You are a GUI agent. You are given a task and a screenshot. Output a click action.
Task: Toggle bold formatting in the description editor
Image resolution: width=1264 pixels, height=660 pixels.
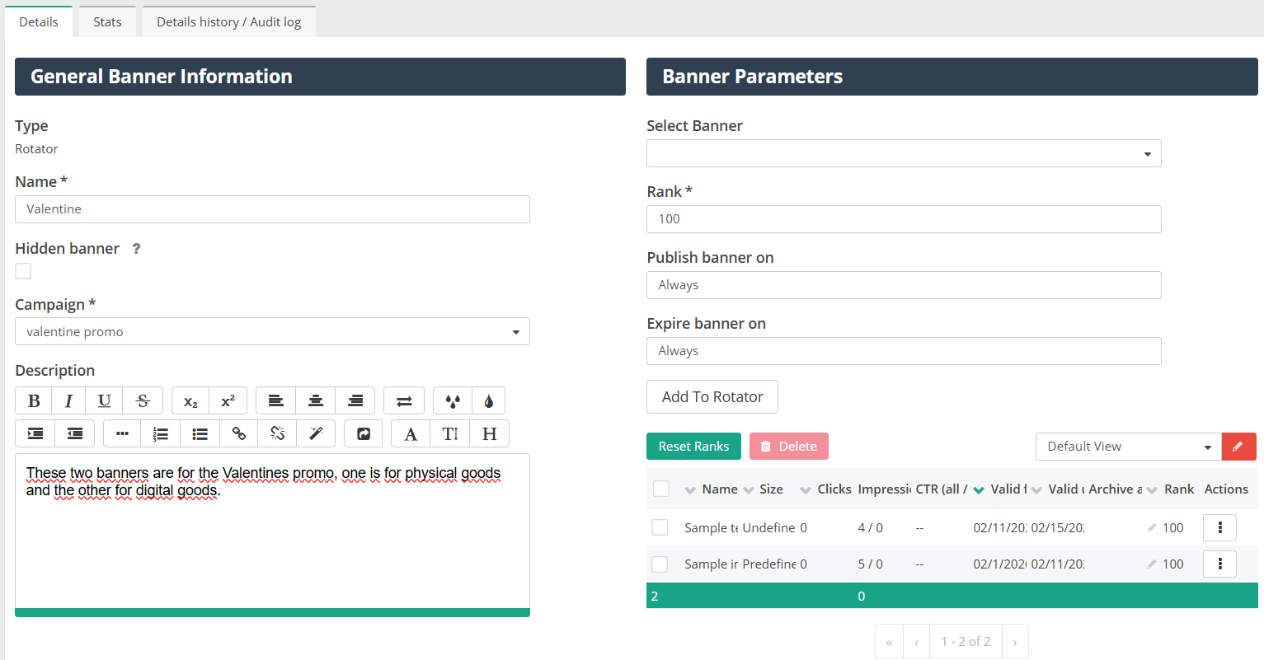[34, 401]
